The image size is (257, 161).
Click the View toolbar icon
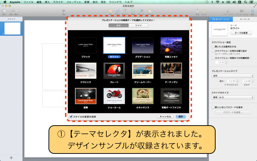pos(4,11)
